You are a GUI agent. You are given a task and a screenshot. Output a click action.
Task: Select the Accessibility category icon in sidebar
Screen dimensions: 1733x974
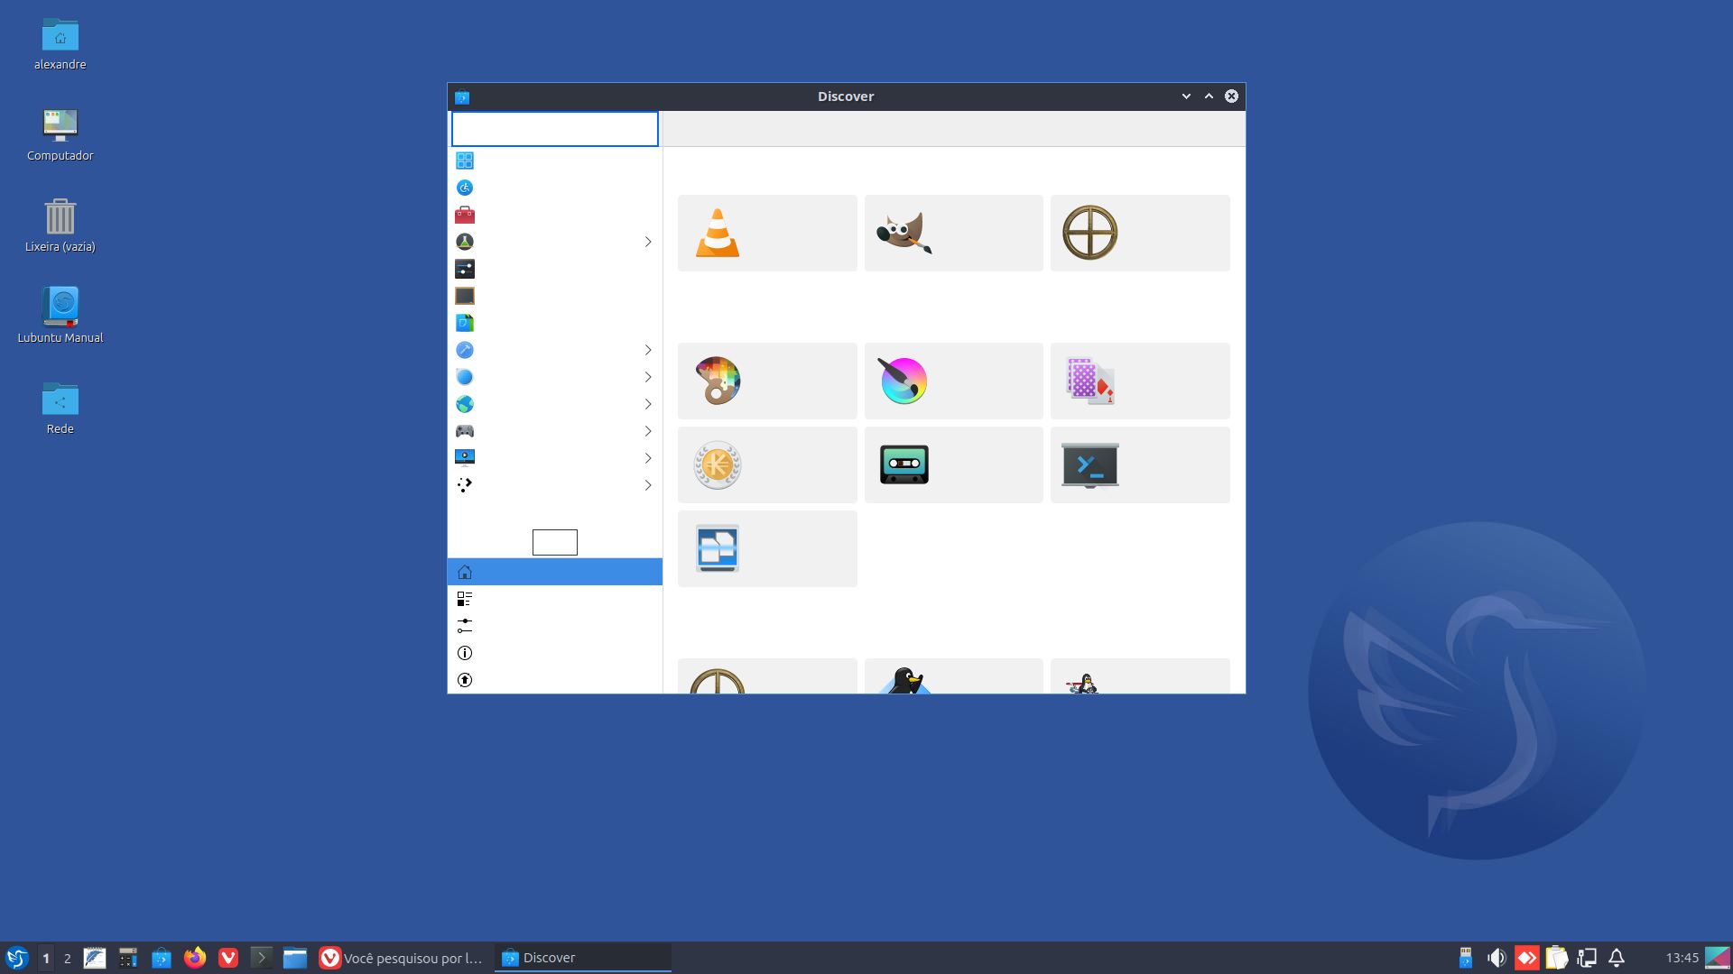point(465,188)
